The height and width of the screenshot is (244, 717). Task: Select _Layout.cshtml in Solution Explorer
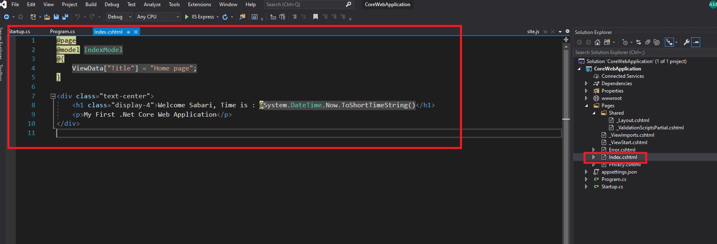(x=633, y=120)
